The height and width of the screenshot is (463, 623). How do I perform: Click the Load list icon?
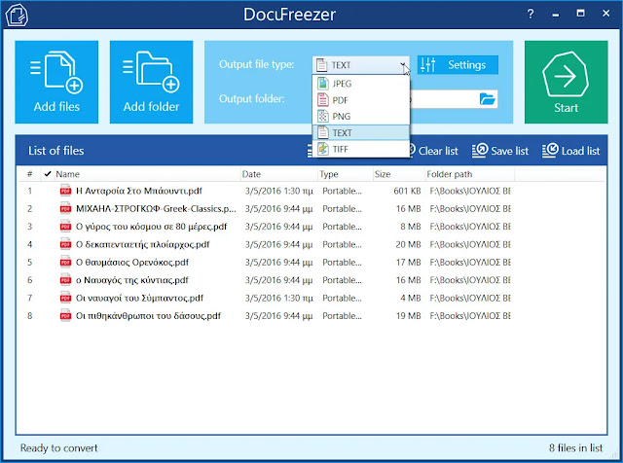click(x=550, y=151)
